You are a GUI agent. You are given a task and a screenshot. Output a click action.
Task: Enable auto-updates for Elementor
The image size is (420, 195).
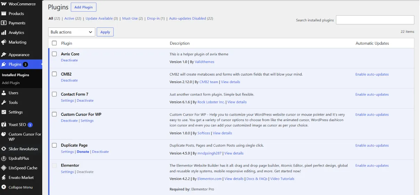[372, 166]
